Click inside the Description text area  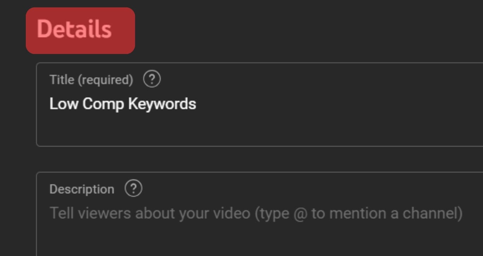260,214
